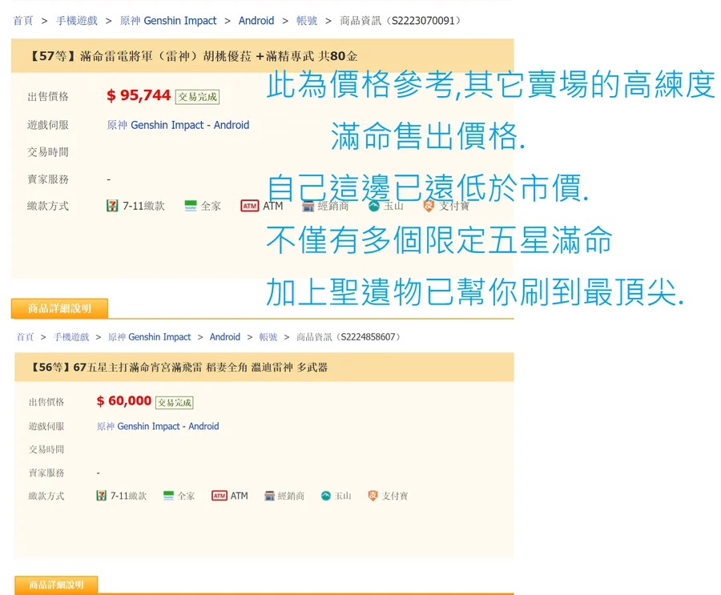Click the 交易完成 badge beside $95,744
The width and height of the screenshot is (721, 595).
[197, 97]
